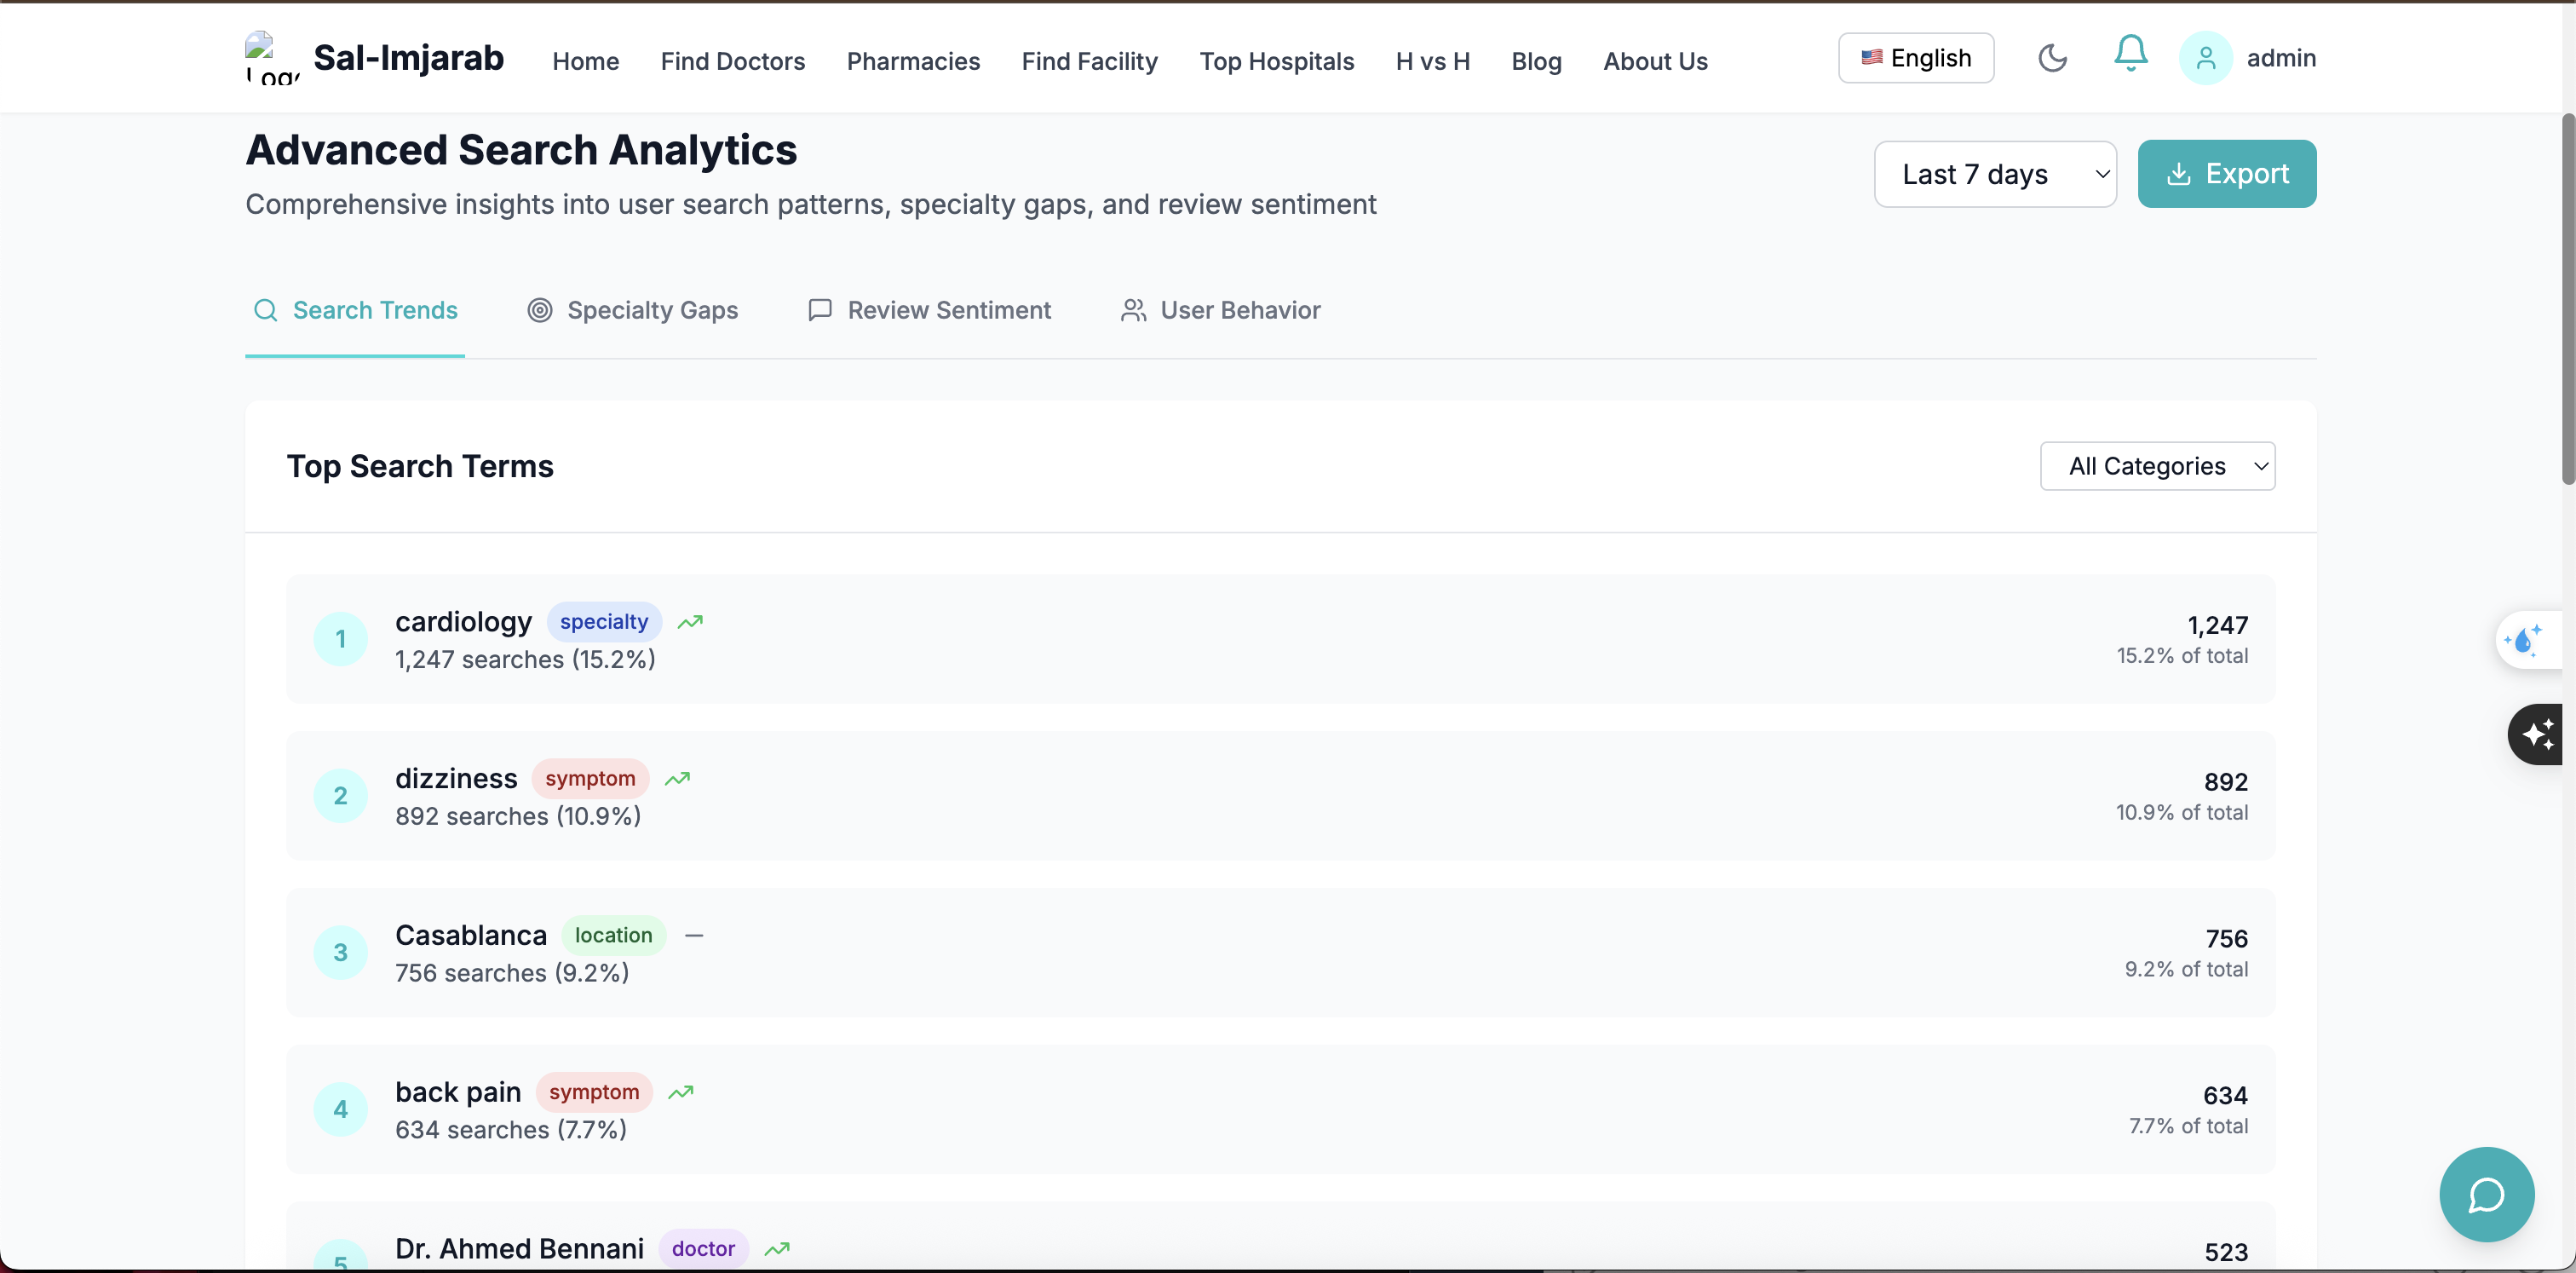2576x1273 pixels.
Task: Switch to the Specialty Gaps tab
Action: coord(633,311)
